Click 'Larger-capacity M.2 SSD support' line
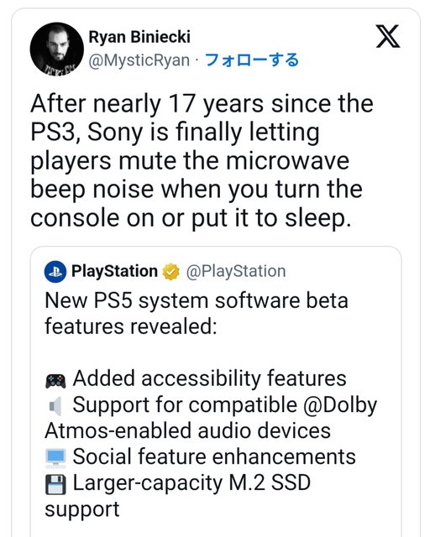Image resolution: width=430 pixels, height=537 pixels. [177, 496]
